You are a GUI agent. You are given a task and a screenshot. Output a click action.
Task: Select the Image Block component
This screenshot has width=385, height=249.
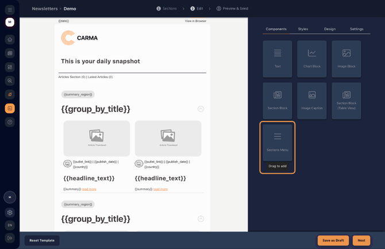[x=346, y=59]
